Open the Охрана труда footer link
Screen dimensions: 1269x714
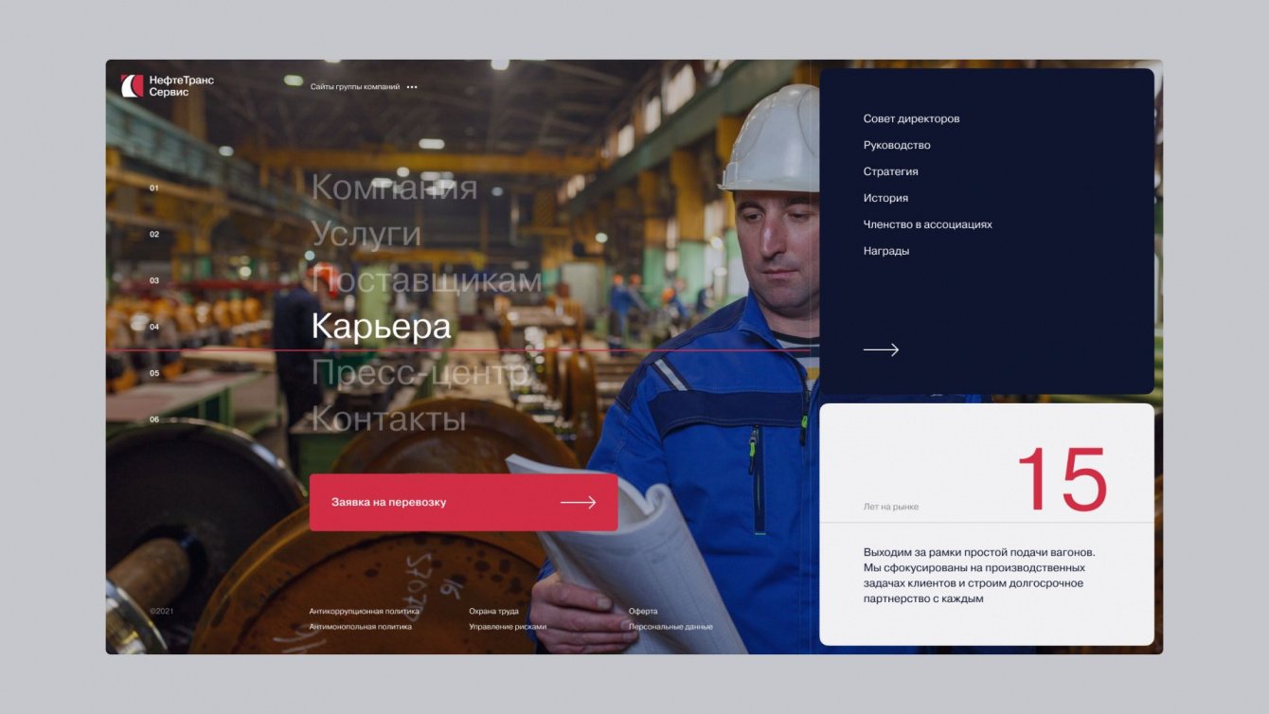[493, 612]
